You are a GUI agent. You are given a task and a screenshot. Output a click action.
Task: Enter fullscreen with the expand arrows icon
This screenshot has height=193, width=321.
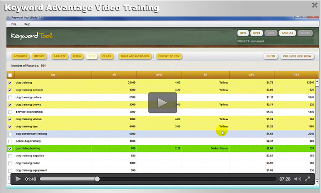[307, 179]
